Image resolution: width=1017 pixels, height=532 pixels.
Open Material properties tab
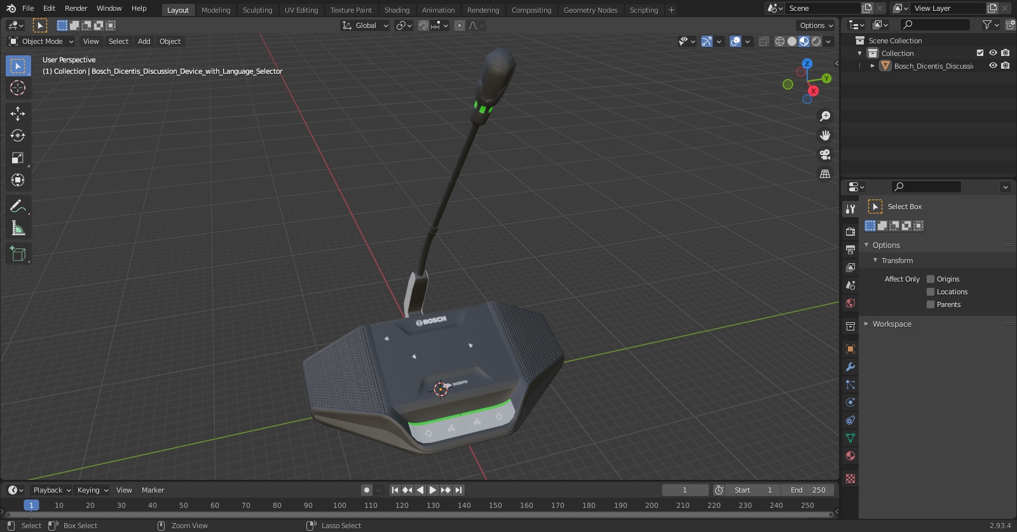pyautogui.click(x=850, y=456)
